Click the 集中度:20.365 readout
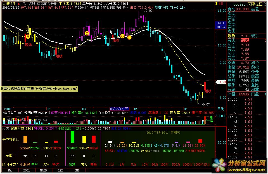Screen dimensions: 268x174 [203, 113]
